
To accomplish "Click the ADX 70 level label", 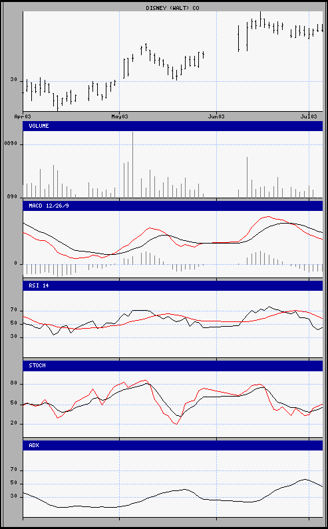I will tap(14, 469).
